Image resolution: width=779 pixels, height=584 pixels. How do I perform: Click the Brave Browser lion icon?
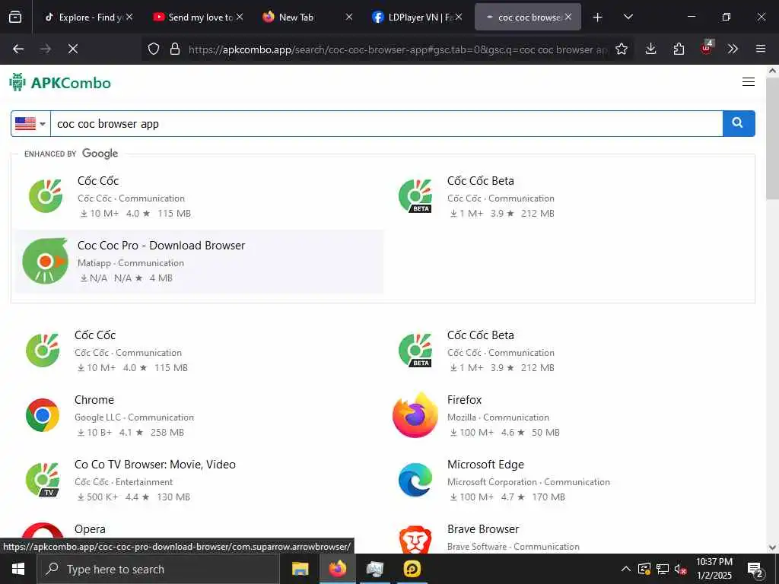click(415, 539)
